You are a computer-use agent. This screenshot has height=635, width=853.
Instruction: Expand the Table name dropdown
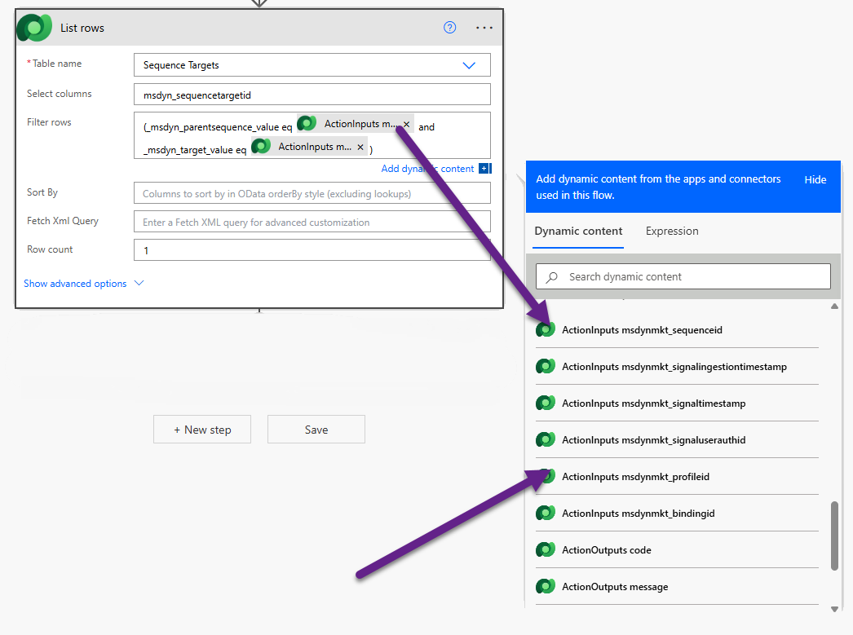click(469, 65)
